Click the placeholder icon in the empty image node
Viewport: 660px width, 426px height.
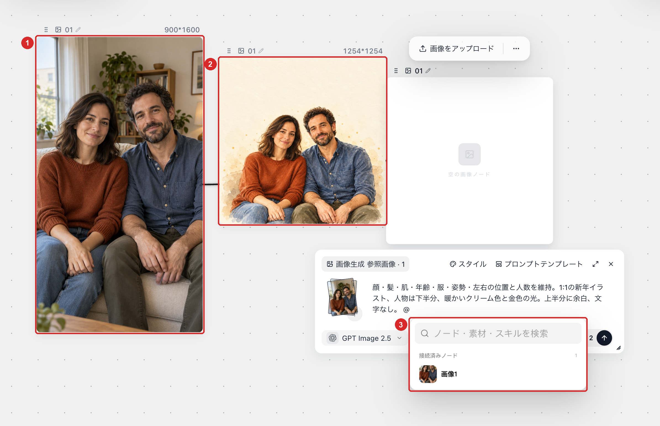click(x=469, y=154)
